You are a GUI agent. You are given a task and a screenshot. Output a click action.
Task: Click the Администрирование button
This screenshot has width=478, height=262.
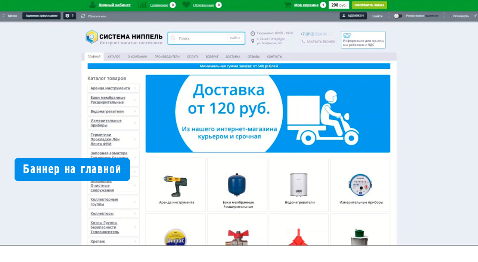tap(41, 16)
